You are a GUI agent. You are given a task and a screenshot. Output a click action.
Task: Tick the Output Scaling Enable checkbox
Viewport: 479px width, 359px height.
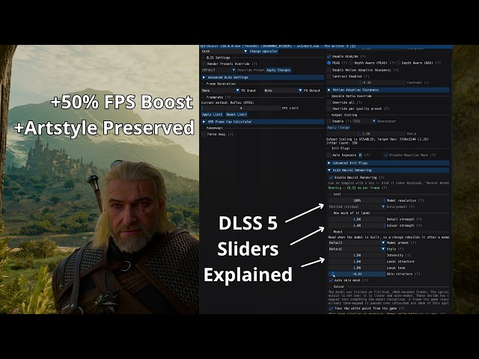tap(329, 121)
